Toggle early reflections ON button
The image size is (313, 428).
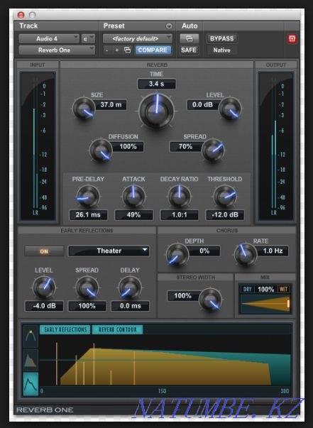point(44,251)
